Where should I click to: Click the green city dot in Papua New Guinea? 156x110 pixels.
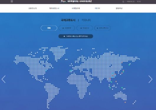122,88
